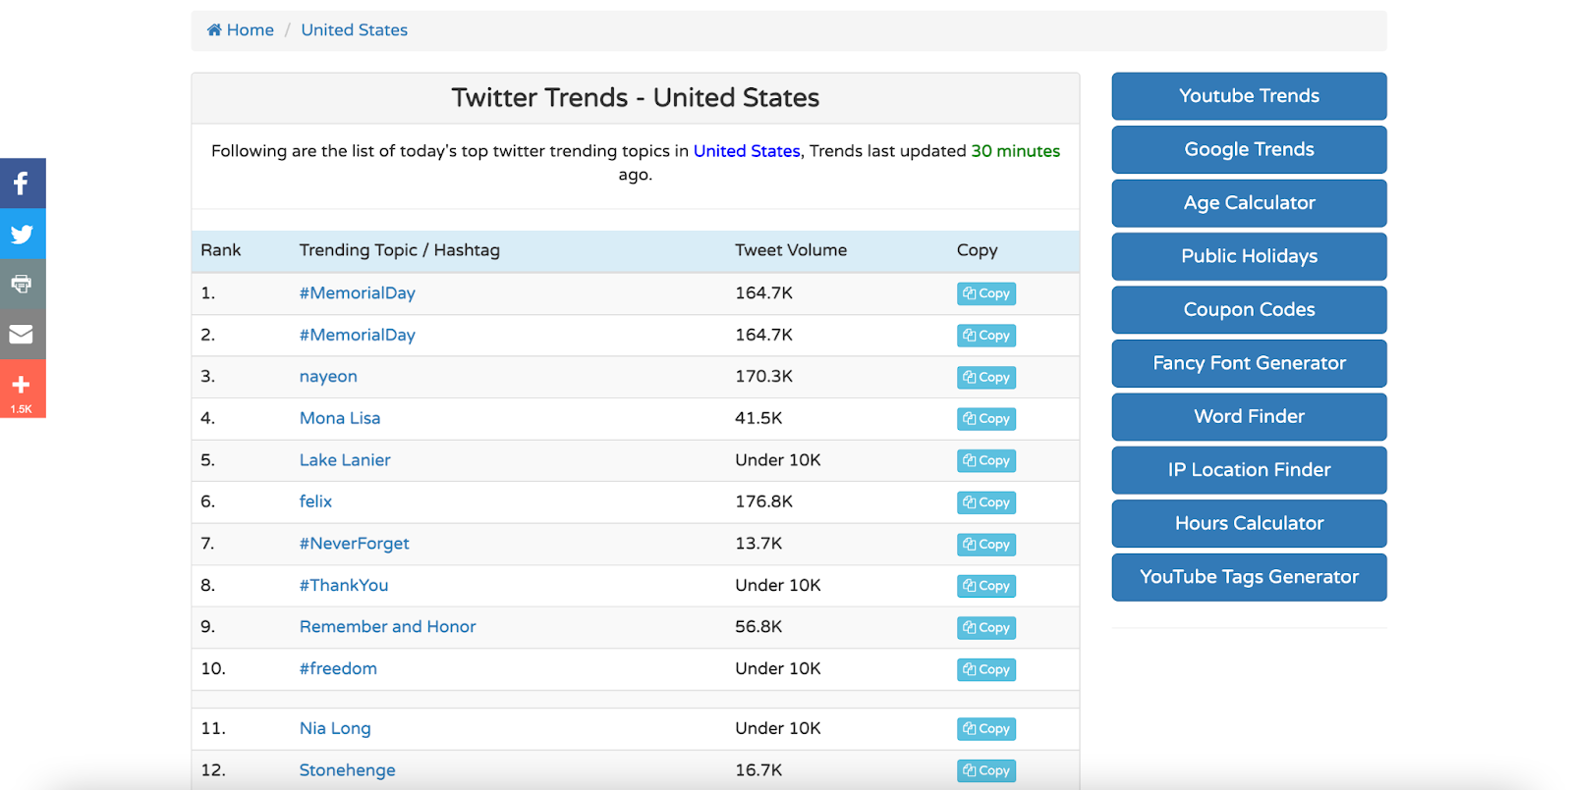
Task: Open Hours Calculator tool
Action: [1249, 524]
